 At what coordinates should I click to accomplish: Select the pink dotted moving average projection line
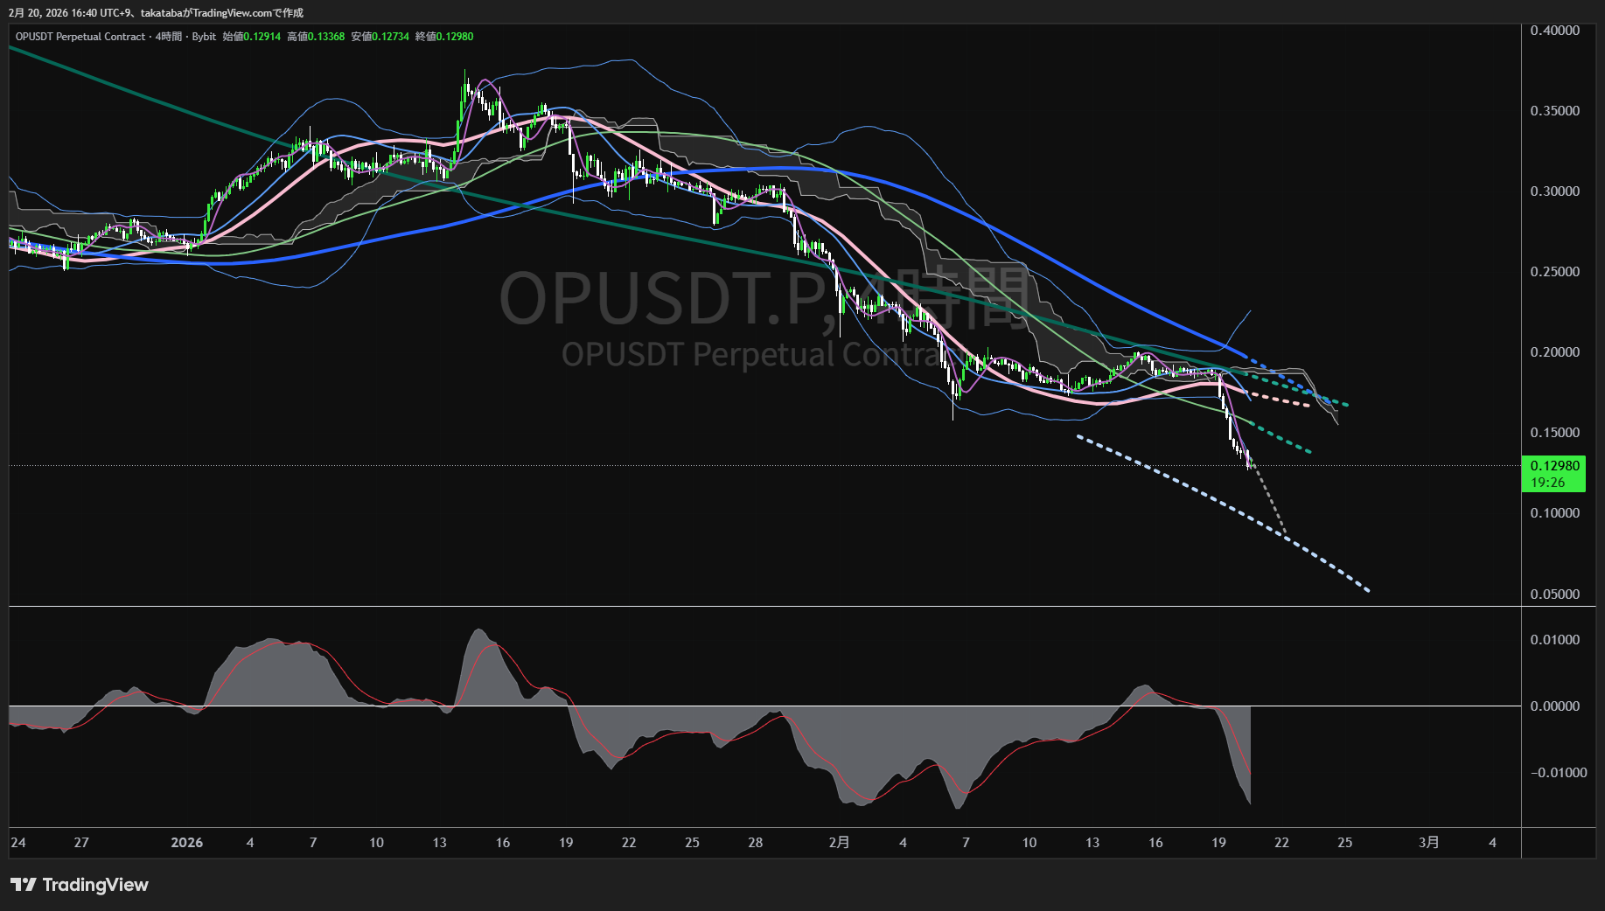[1280, 400]
